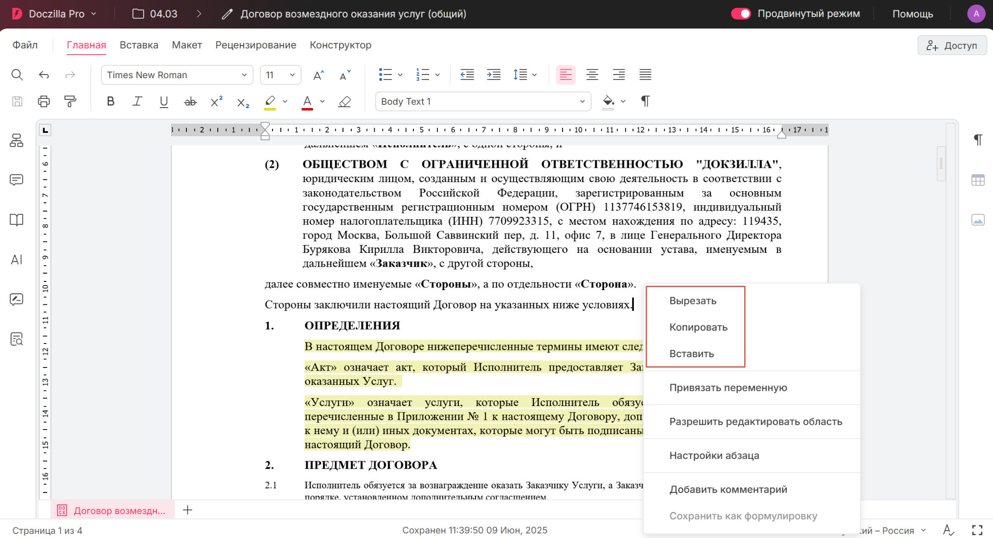Apply red font color

point(308,102)
